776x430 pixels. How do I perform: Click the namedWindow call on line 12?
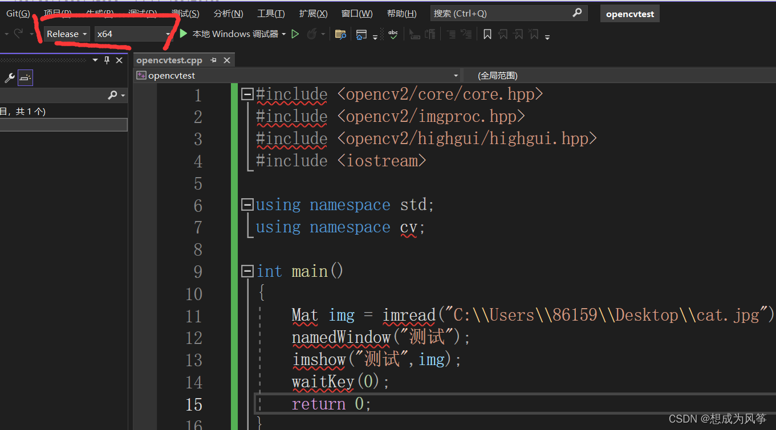(341, 338)
